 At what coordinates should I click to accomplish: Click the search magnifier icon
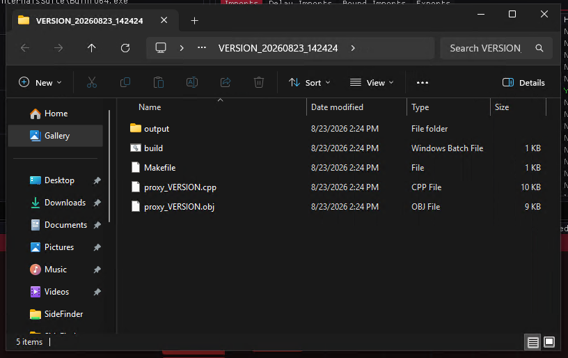click(539, 48)
